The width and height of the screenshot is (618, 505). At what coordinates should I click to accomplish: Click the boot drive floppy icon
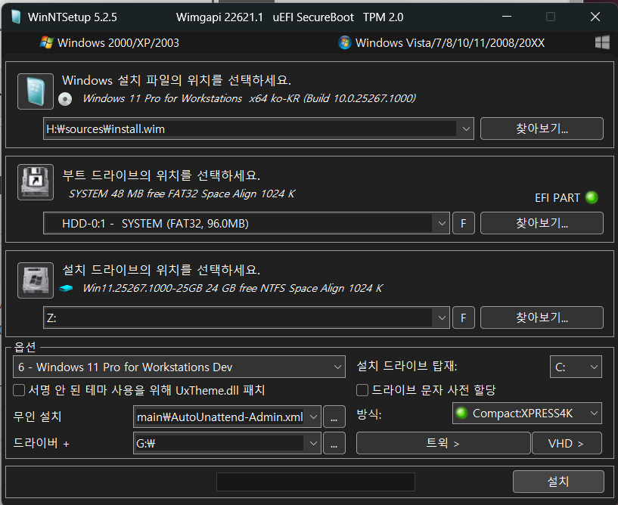36,182
